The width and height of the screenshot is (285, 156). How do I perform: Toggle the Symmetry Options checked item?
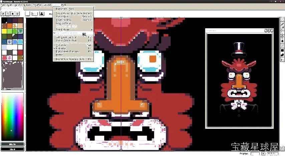(73, 33)
